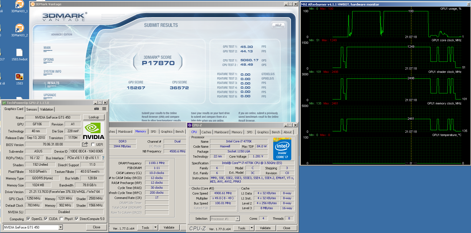Open the 3DMark03_1 desktop shortcut
Screen dimensions: 471x233
point(19,6)
